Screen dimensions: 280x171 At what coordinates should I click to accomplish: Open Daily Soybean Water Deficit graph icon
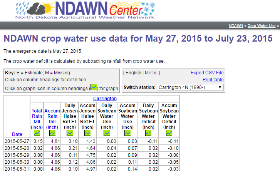(x=148, y=133)
